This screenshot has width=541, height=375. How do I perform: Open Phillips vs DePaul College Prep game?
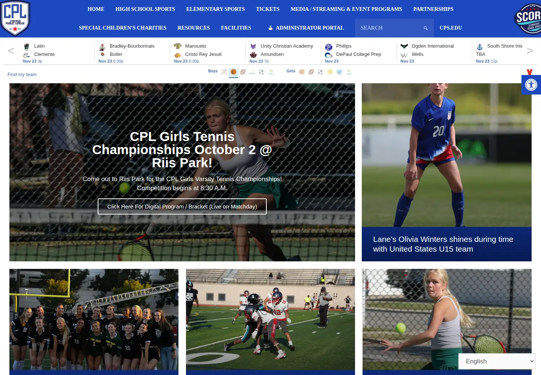pos(358,52)
